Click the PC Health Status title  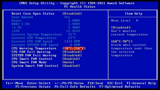80,7
